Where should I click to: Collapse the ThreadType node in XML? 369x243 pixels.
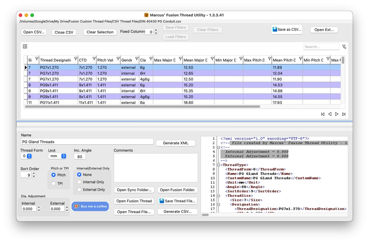(x=218, y=165)
